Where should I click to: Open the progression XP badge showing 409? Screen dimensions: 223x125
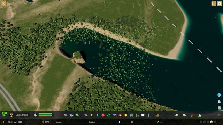click(x=5, y=114)
